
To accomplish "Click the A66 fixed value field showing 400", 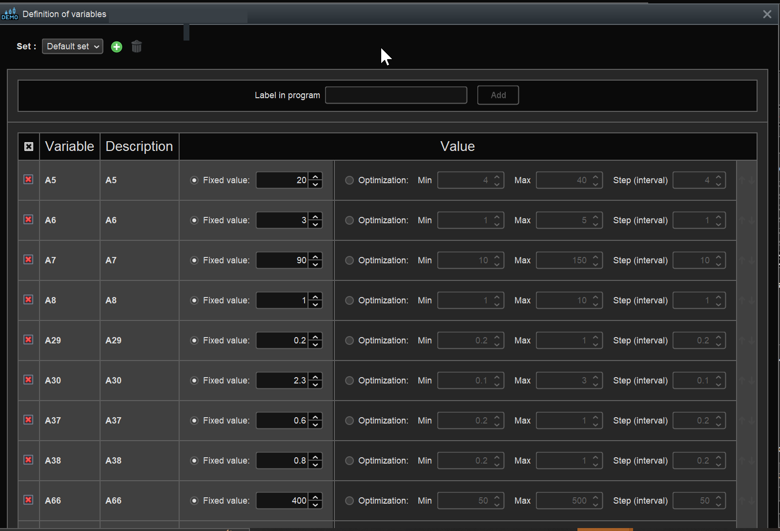I will pyautogui.click(x=283, y=501).
